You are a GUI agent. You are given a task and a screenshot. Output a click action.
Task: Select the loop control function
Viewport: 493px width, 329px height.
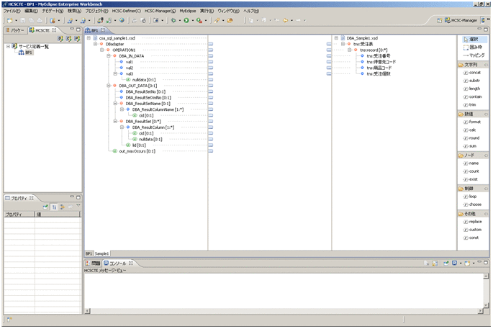coord(473,196)
